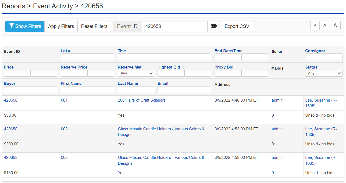This screenshot has width=346, height=183.
Task: Click admin seller link for lot 003
Action: [x=277, y=157]
